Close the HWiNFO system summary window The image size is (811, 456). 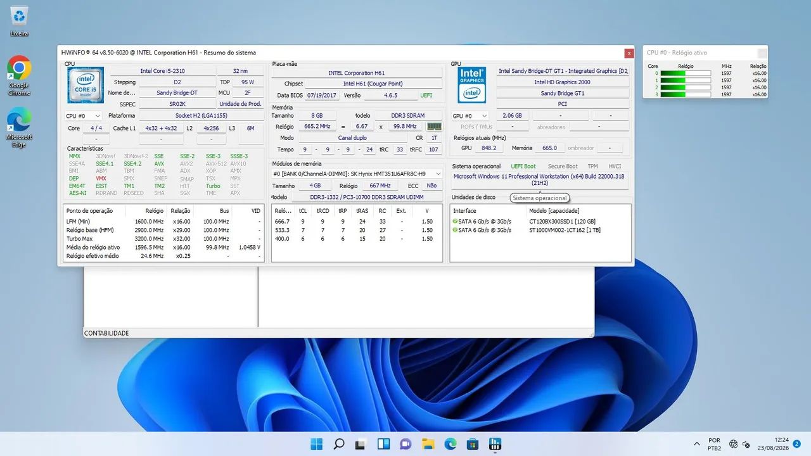629,53
